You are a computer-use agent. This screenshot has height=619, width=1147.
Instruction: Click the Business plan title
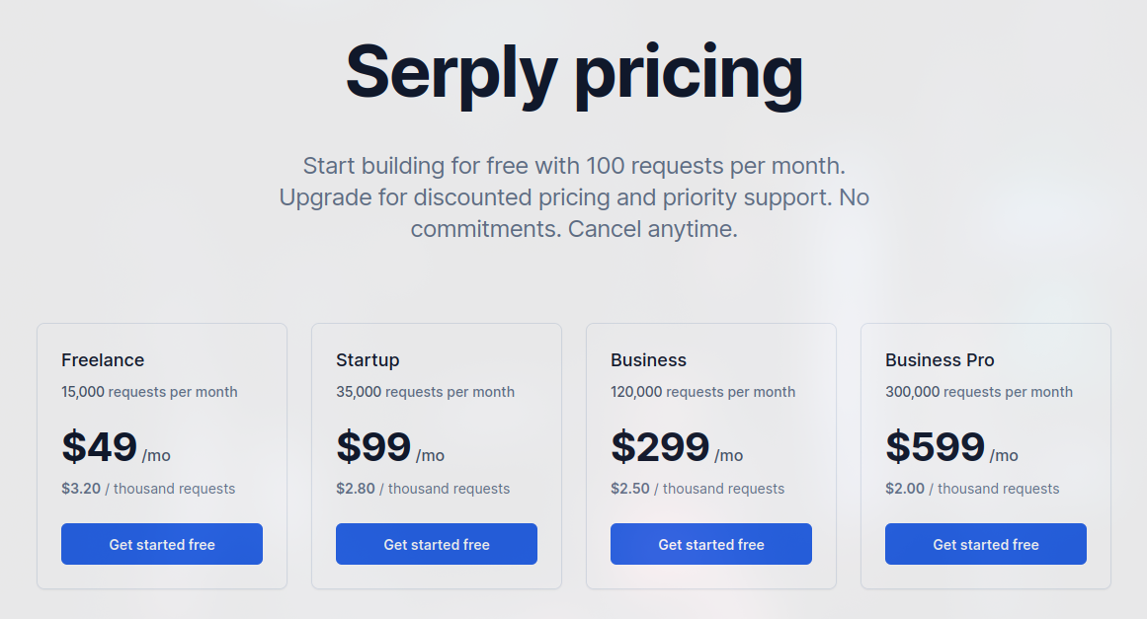pyautogui.click(x=648, y=360)
